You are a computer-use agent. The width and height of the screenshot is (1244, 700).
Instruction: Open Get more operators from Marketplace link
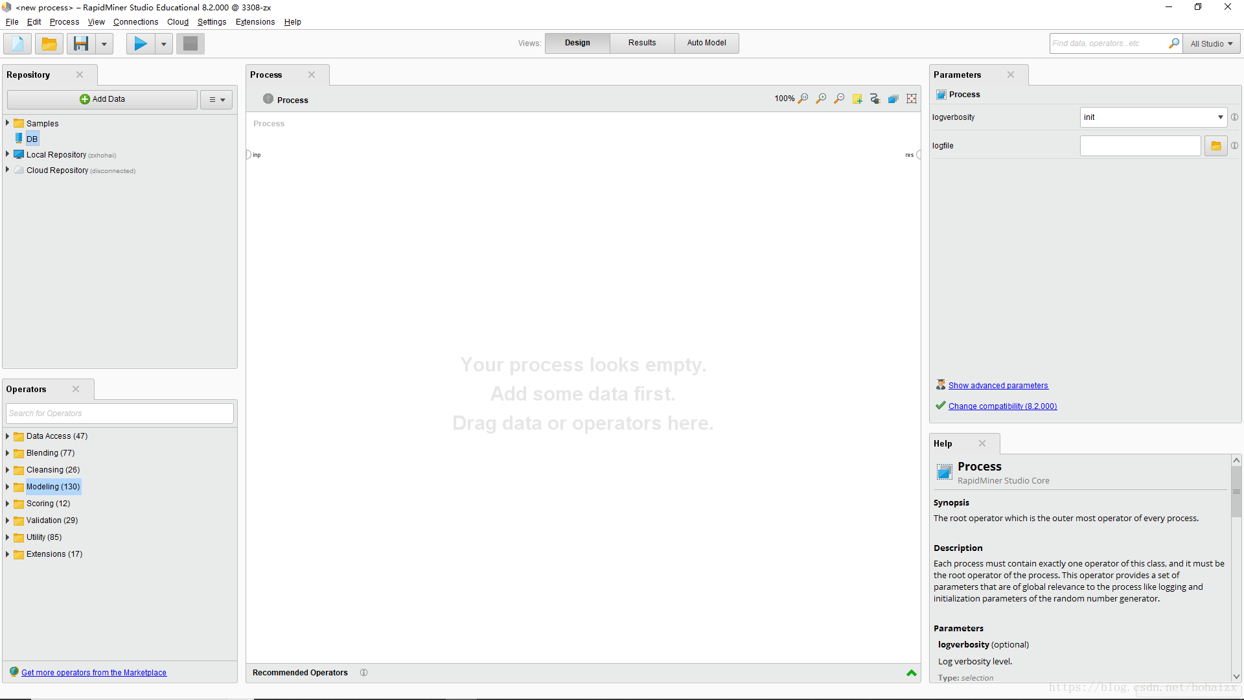94,673
